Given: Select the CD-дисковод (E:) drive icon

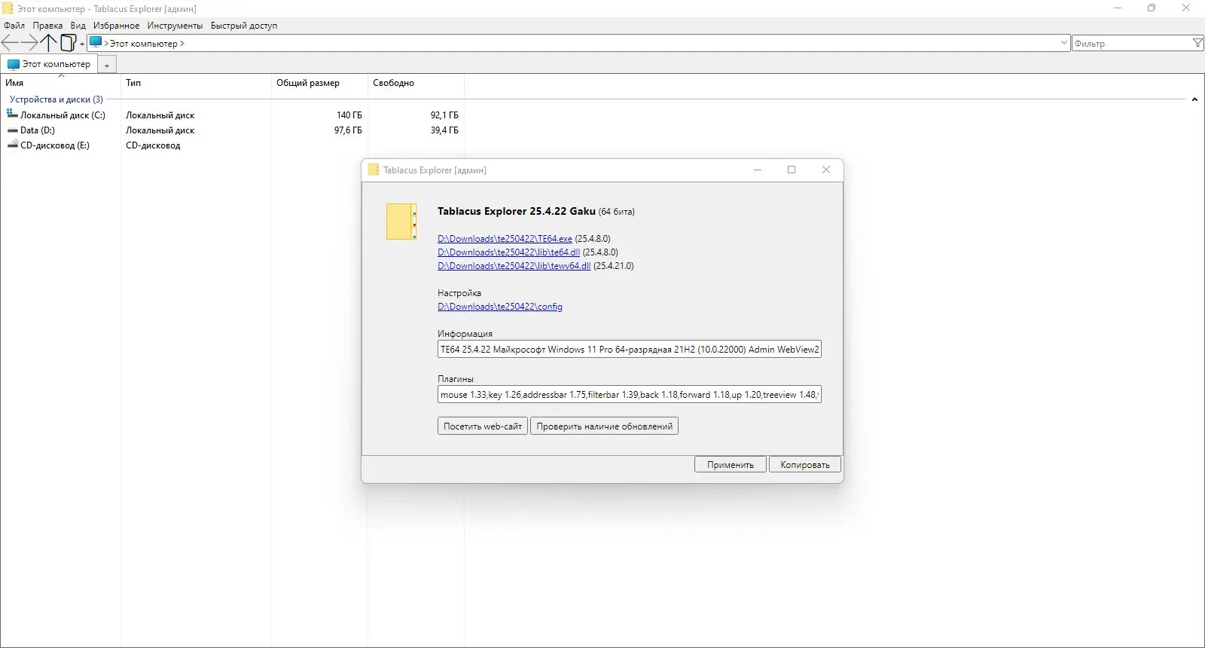Looking at the screenshot, I should pyautogui.click(x=12, y=145).
